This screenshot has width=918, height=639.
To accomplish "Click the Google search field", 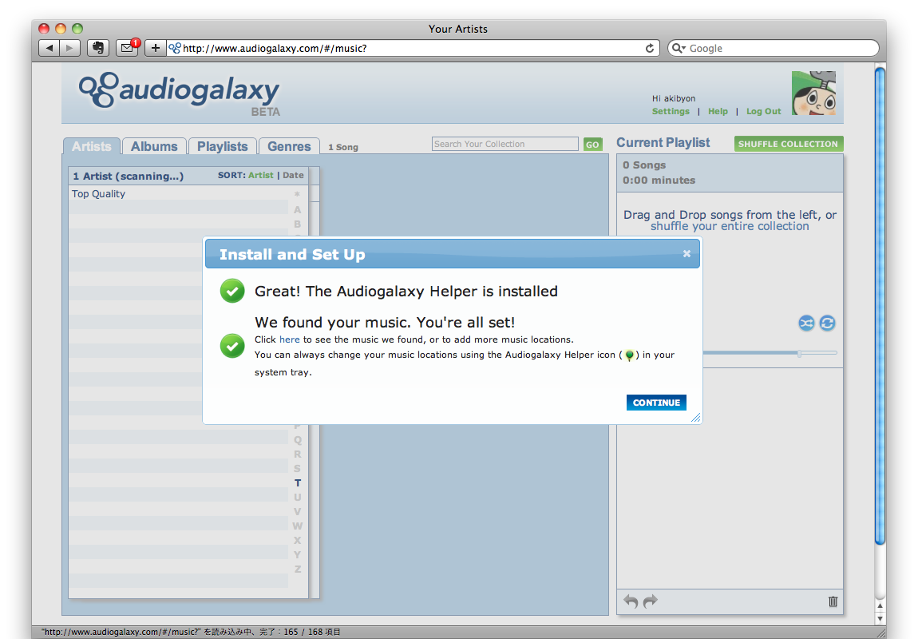I will pyautogui.click(x=773, y=48).
